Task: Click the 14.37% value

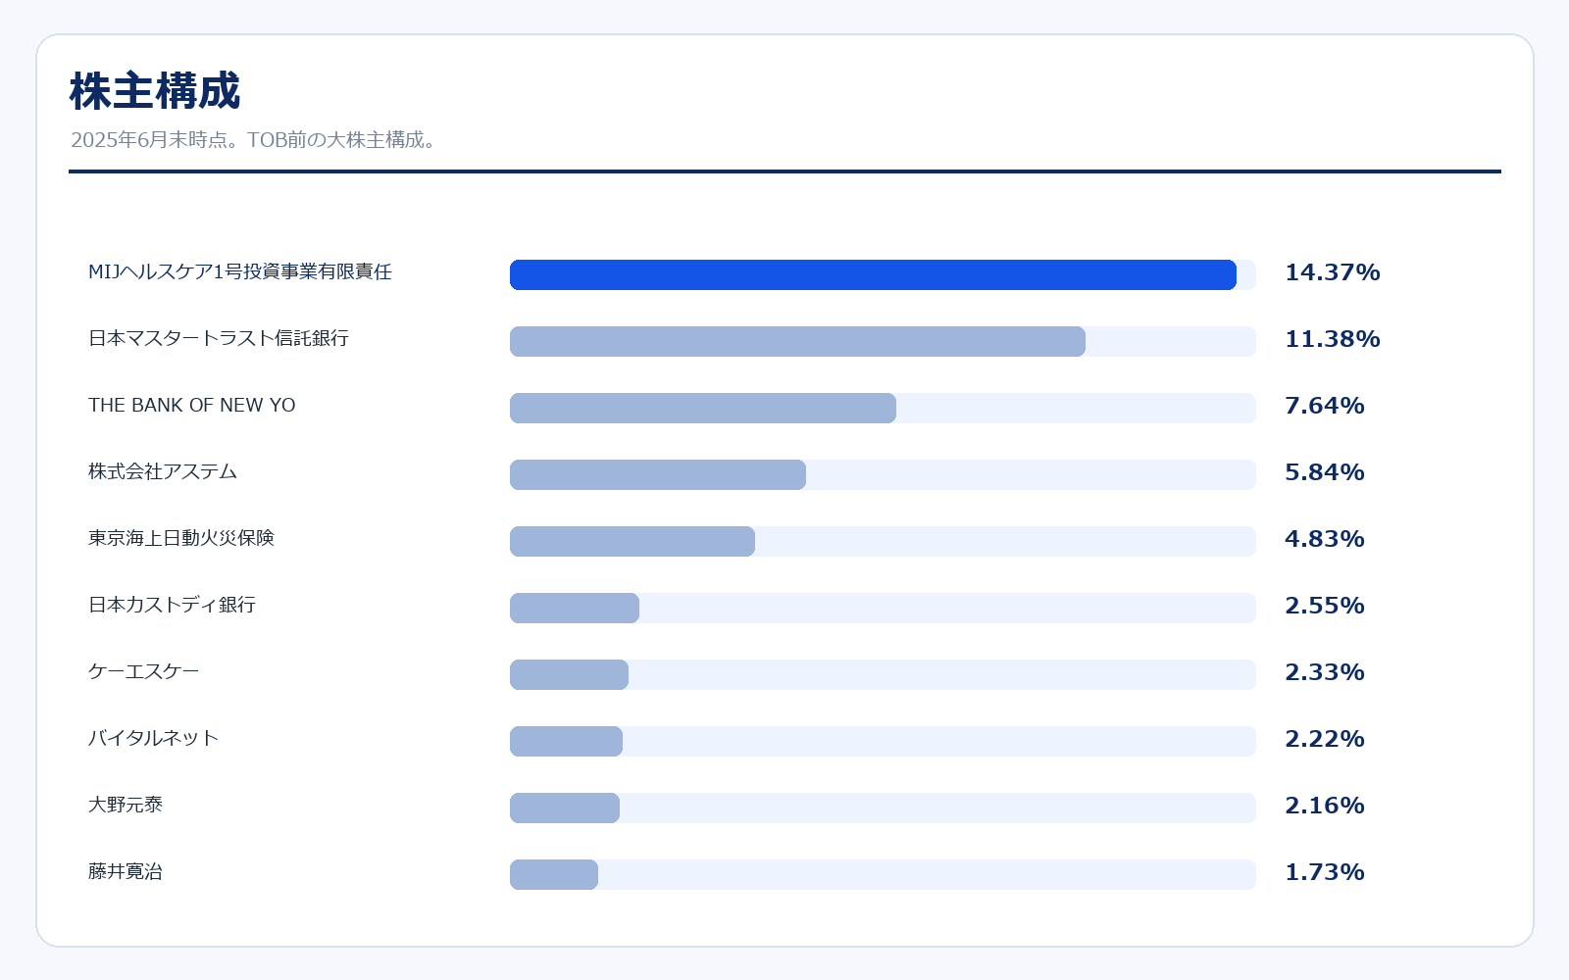Action: pyautogui.click(x=1333, y=272)
